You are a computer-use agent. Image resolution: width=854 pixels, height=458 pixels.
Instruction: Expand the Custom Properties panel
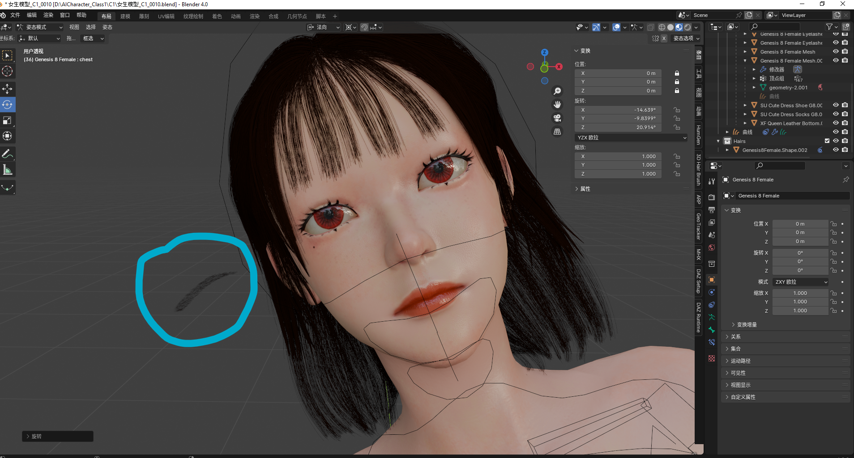[786, 397]
